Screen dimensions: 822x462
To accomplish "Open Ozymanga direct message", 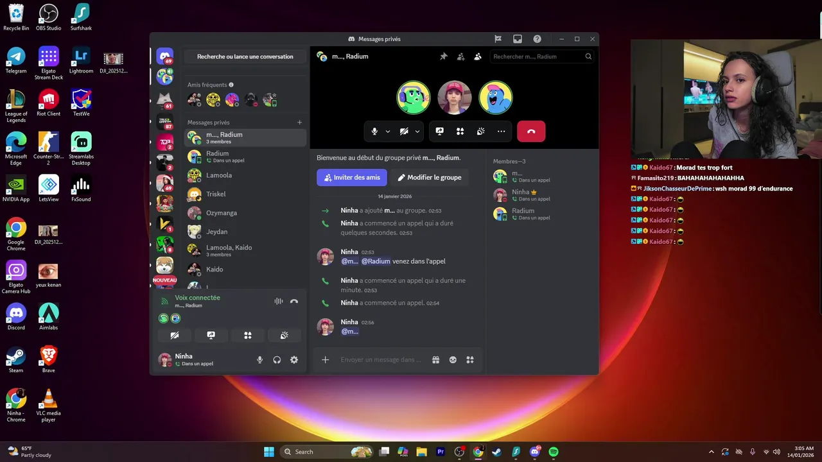I will 245,213.
